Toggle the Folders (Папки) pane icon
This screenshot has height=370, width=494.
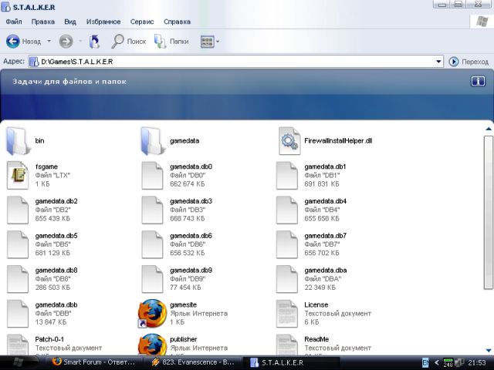pyautogui.click(x=160, y=41)
